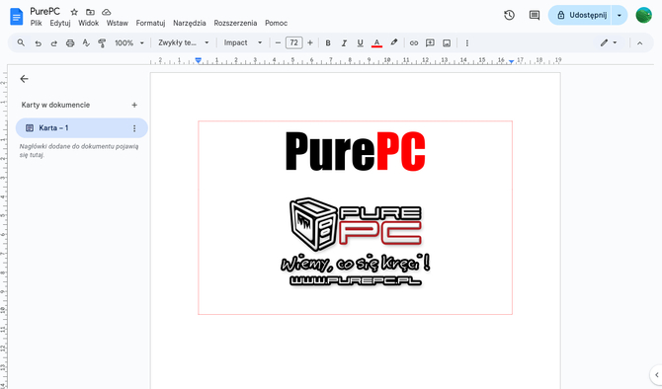Viewport: 662px width, 389px height.
Task: Toggle underline formatting
Action: click(360, 43)
